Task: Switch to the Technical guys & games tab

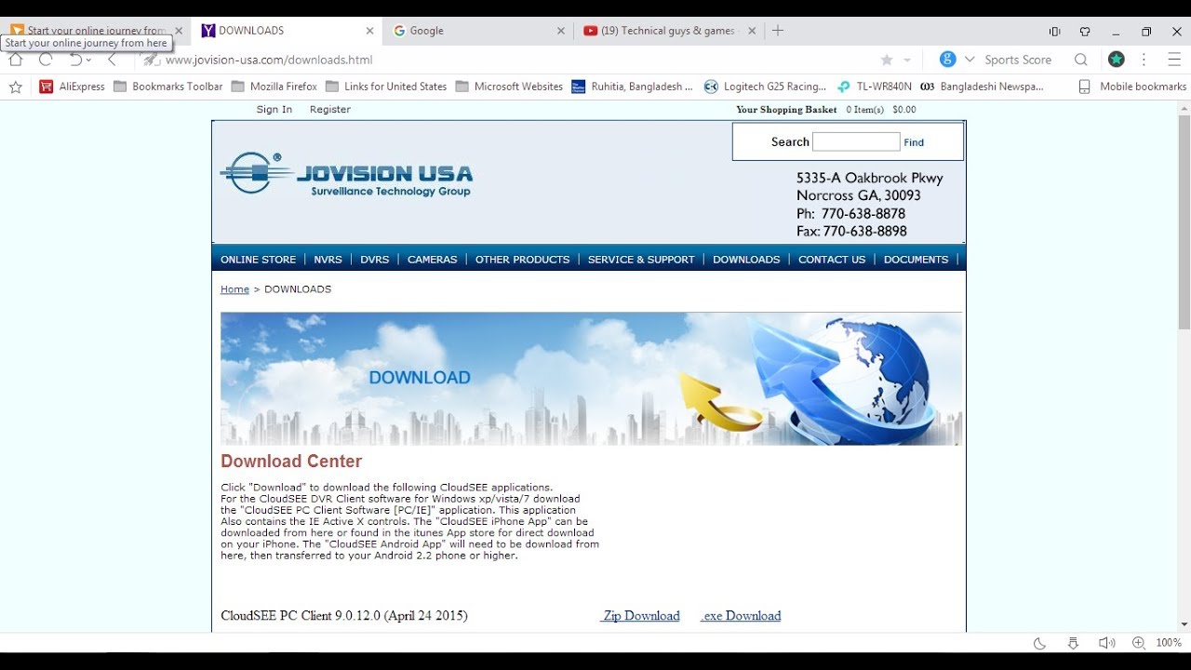Action: click(x=670, y=31)
